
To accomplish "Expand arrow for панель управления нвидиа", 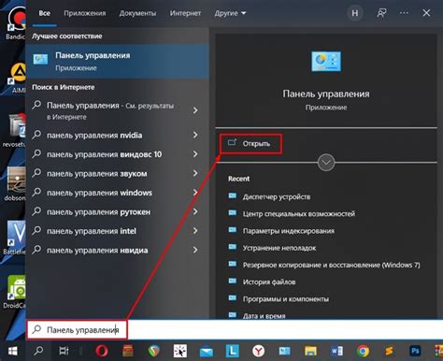I will [x=195, y=250].
